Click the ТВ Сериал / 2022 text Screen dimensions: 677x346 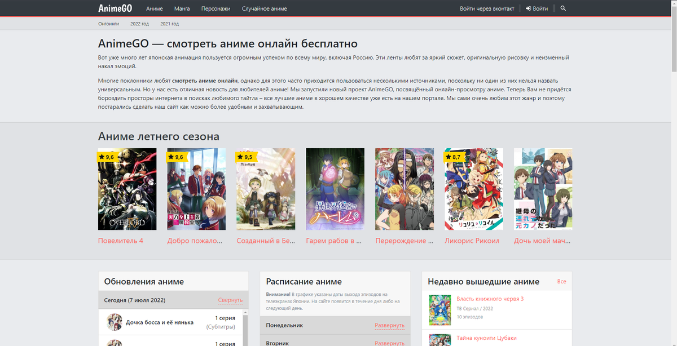474,308
